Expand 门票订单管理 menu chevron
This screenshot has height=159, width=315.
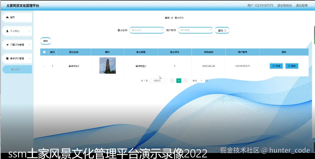pyautogui.click(x=29, y=45)
